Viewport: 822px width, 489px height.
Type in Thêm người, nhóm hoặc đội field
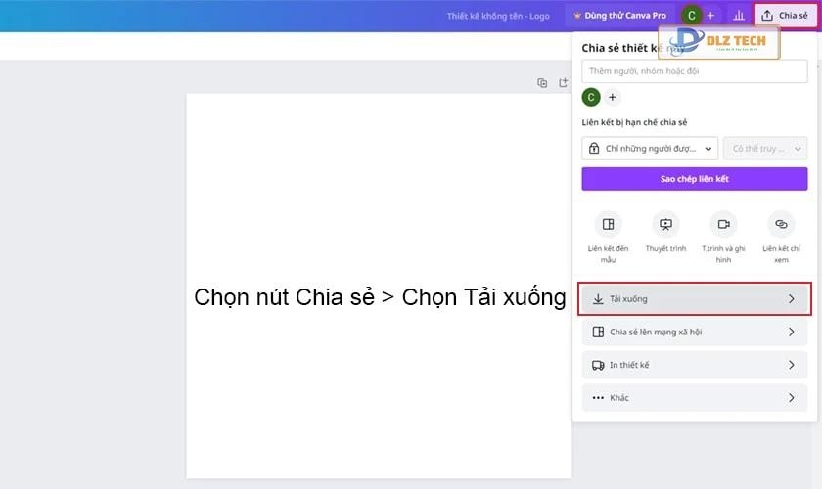(x=694, y=71)
